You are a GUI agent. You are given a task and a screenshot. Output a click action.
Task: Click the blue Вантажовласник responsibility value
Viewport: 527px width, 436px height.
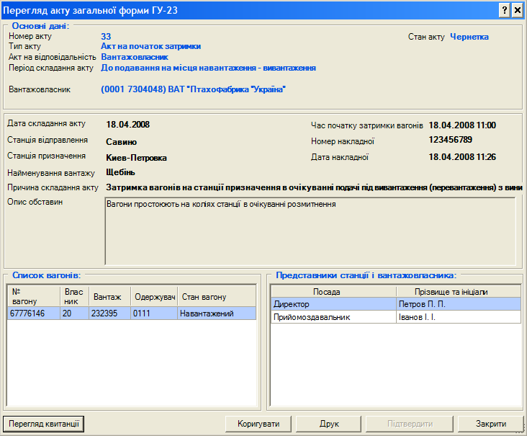click(x=135, y=57)
